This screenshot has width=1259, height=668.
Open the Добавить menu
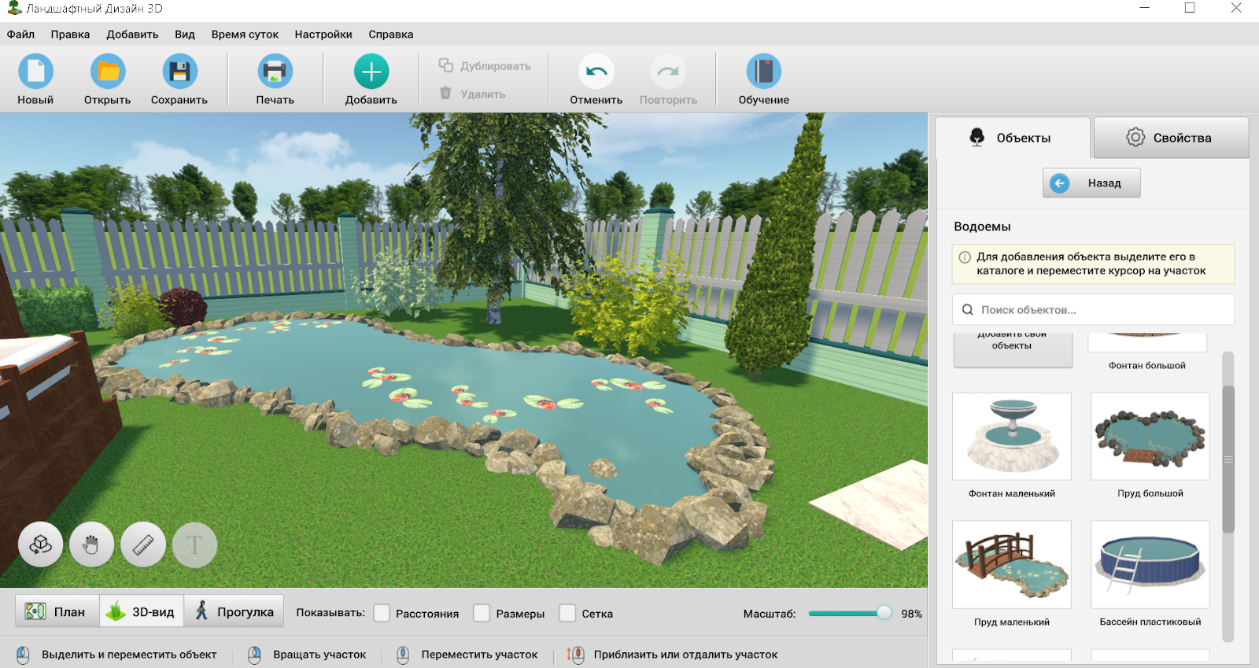pyautogui.click(x=132, y=34)
